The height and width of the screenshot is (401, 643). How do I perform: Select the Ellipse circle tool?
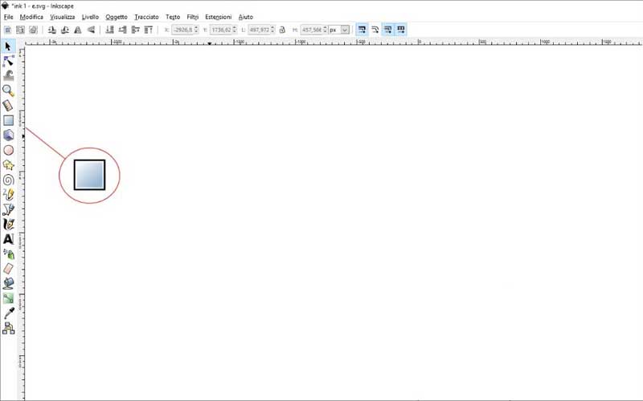click(8, 150)
